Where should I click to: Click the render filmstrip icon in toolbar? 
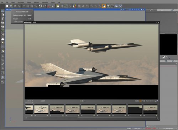click(109, 6)
